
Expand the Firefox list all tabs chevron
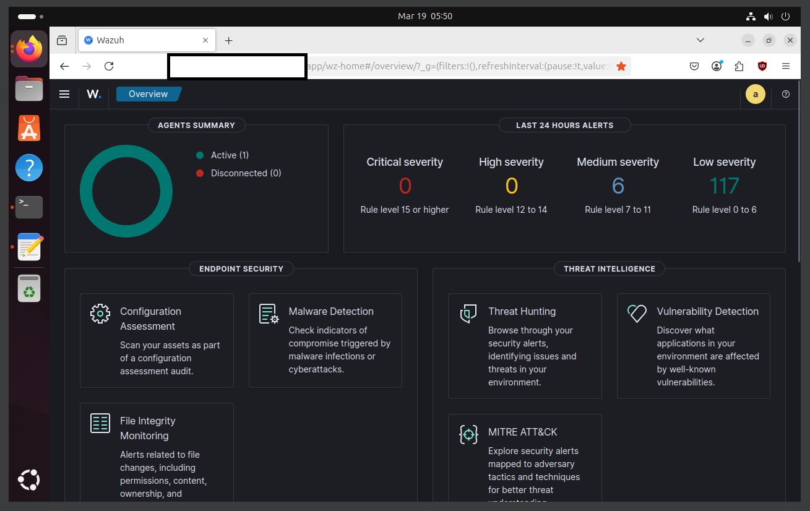700,40
